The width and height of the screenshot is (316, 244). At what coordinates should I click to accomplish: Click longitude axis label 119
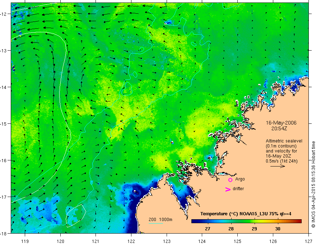25,241
